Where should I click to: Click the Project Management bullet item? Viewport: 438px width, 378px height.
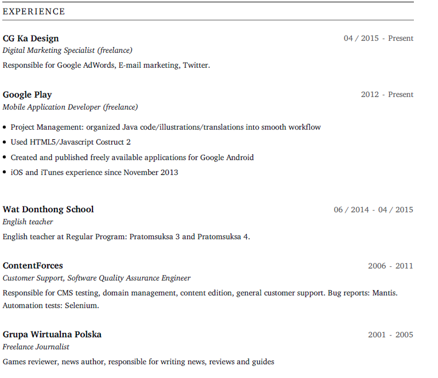coord(165,127)
